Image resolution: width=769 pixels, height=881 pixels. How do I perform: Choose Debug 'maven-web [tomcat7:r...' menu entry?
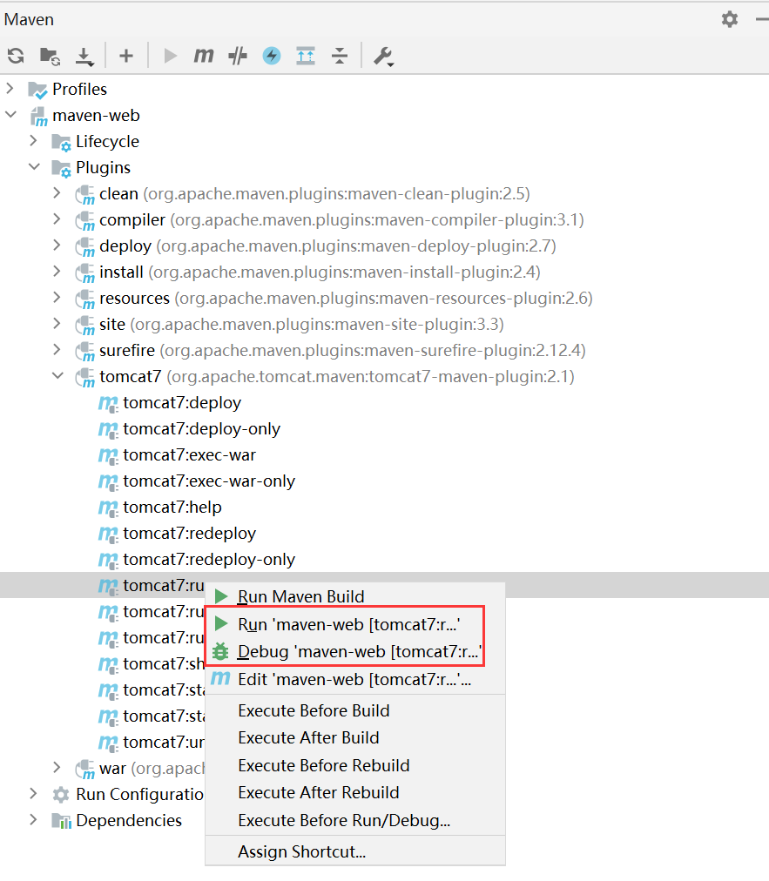[355, 651]
